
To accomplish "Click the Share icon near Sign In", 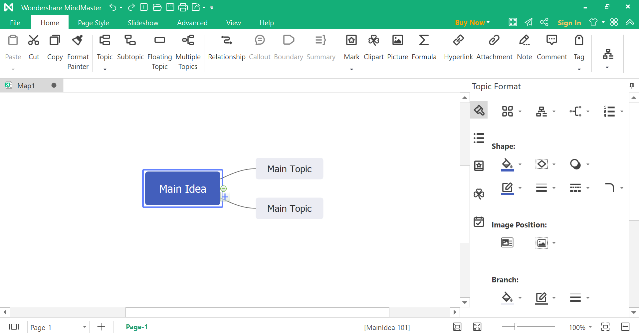I will (x=544, y=22).
